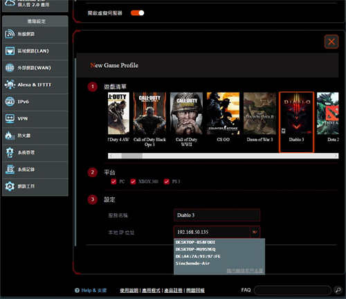Click the game list scrollbar right arrow
Image resolution: width=346 pixels, height=299 pixels.
[336, 156]
